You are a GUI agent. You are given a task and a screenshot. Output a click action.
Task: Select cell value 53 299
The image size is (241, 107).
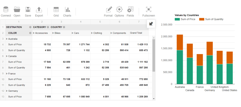[x=100, y=50]
